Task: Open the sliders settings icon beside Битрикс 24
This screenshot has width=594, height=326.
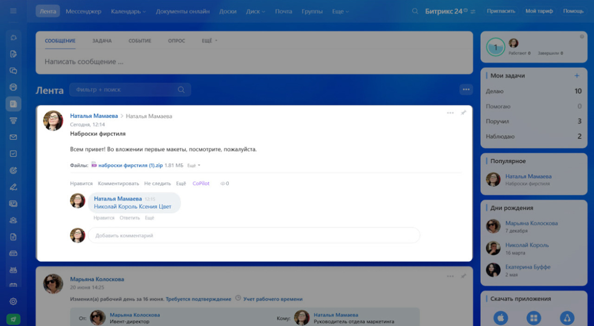Action: [473, 12]
